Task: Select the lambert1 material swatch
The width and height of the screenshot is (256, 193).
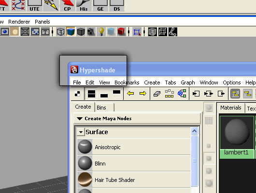Action: tap(237, 137)
